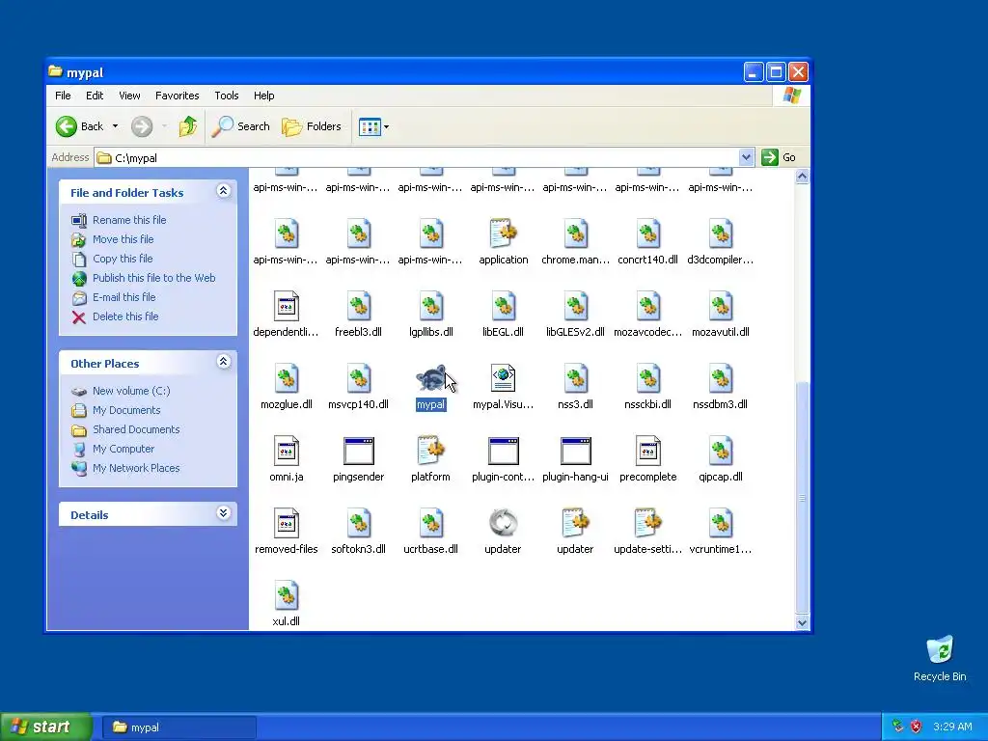
Task: Click the file list scroll-up arrow
Action: point(802,177)
